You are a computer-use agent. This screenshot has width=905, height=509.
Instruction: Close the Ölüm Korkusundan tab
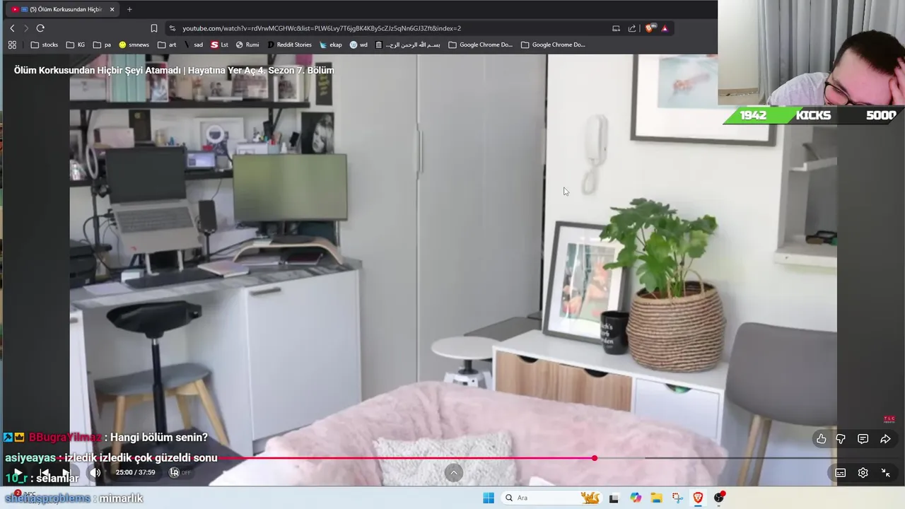pyautogui.click(x=112, y=9)
